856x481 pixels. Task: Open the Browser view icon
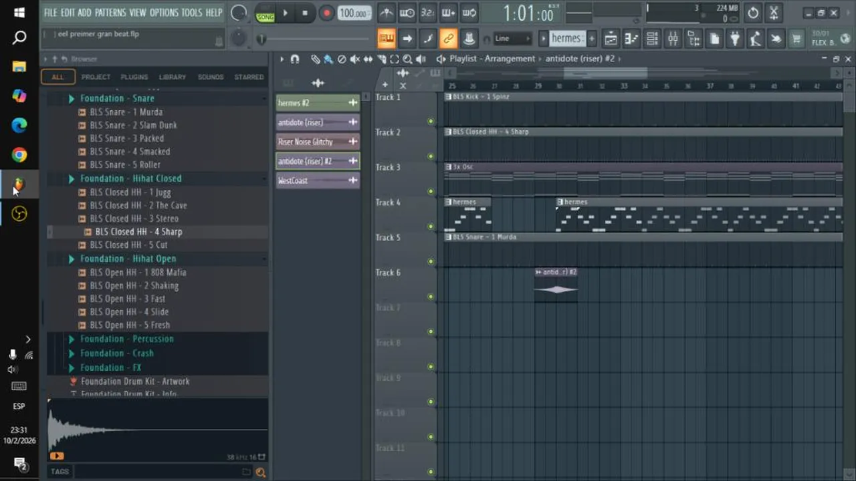[x=693, y=39]
